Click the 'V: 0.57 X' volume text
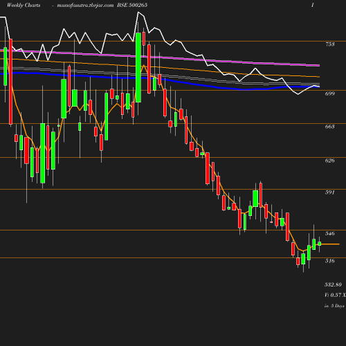This screenshot has width=346, height=346. 335,295
